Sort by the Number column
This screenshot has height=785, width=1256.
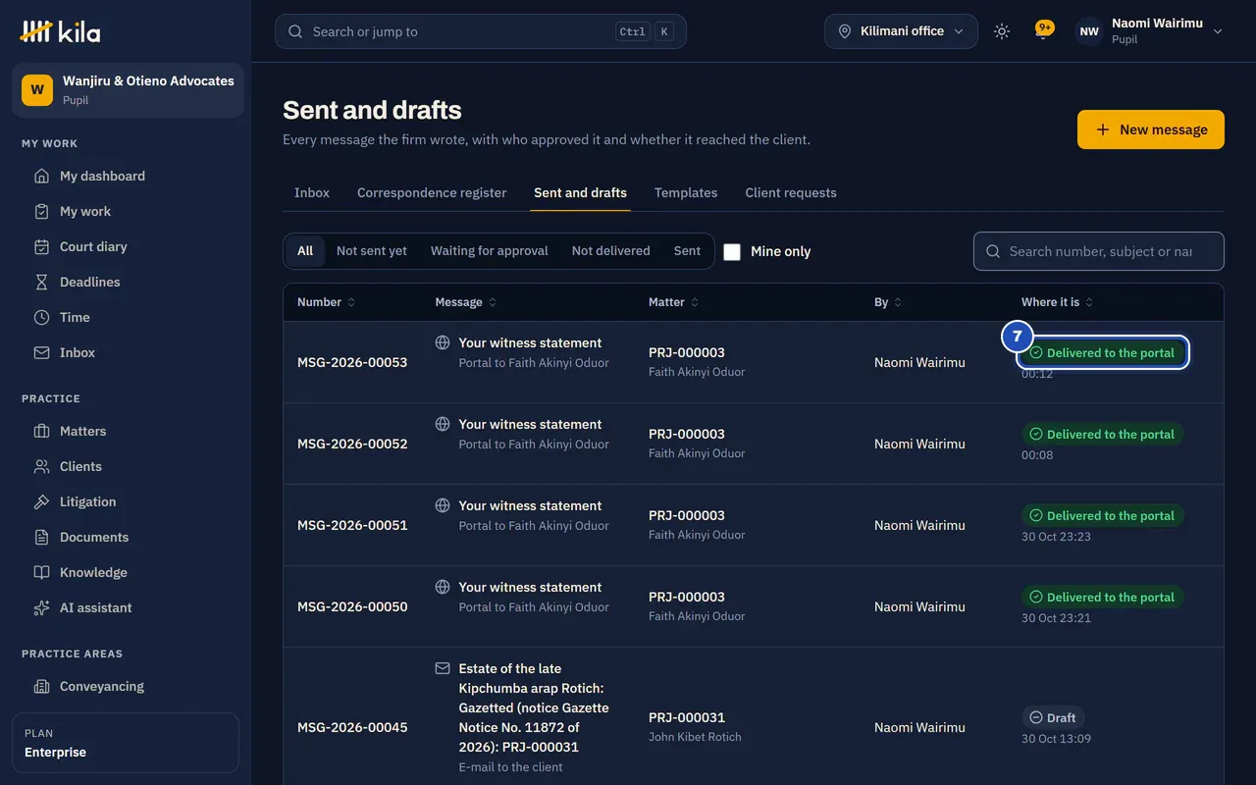(326, 302)
